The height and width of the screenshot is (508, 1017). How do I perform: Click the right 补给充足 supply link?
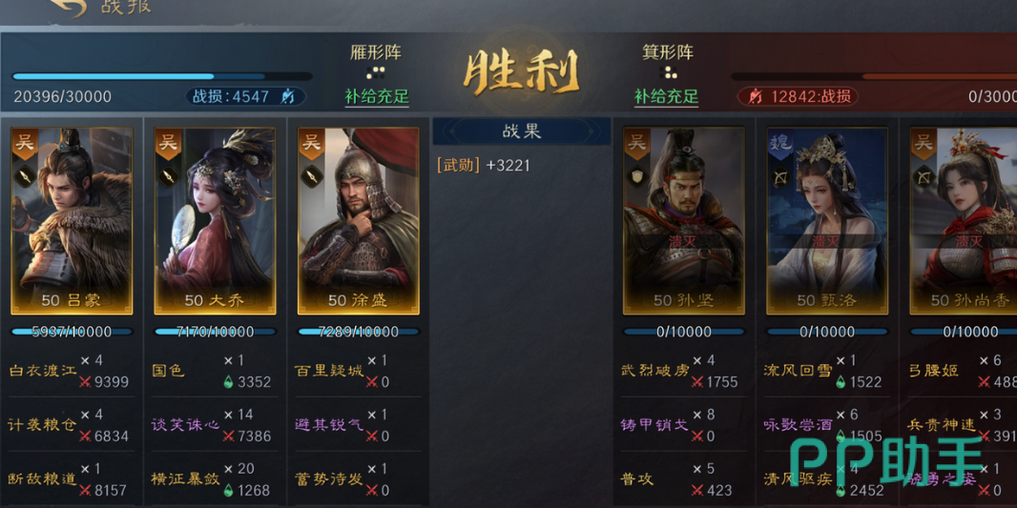(x=667, y=97)
